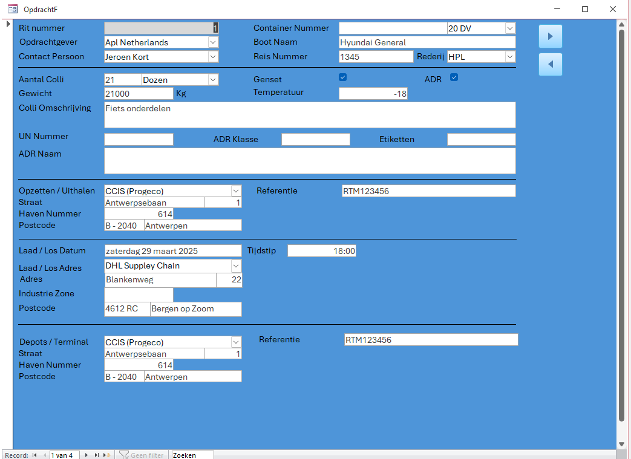631x459 pixels.
Task: Go to the first record
Action: click(x=34, y=455)
